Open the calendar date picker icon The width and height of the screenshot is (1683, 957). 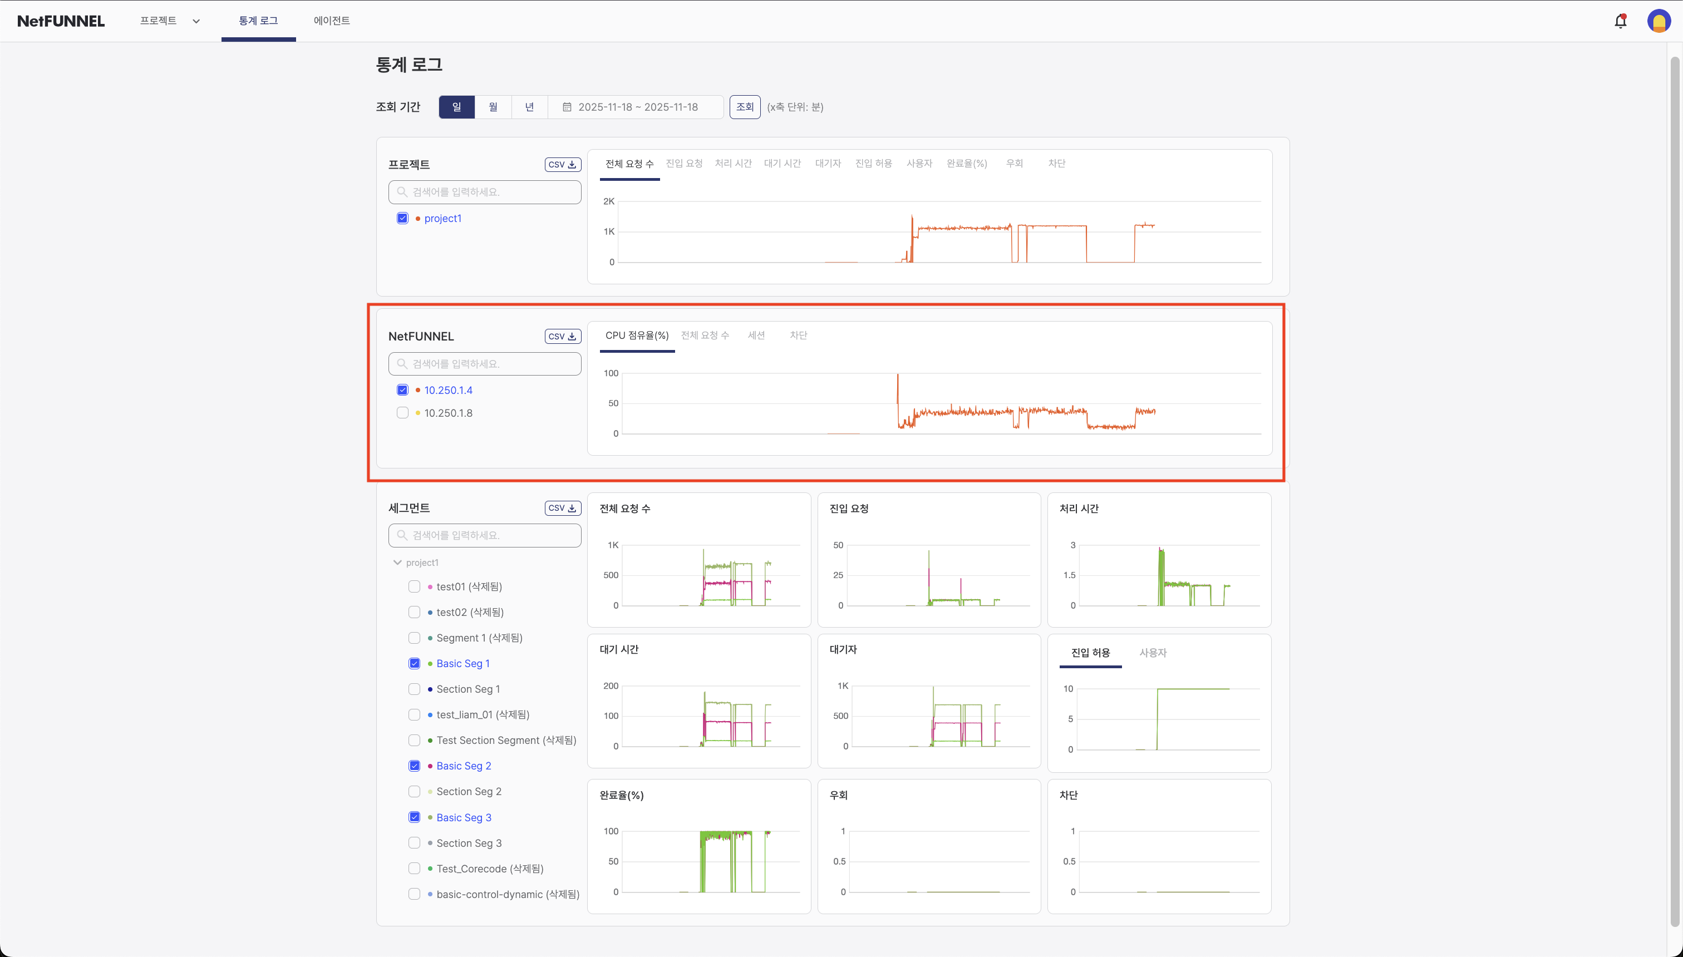[567, 106]
